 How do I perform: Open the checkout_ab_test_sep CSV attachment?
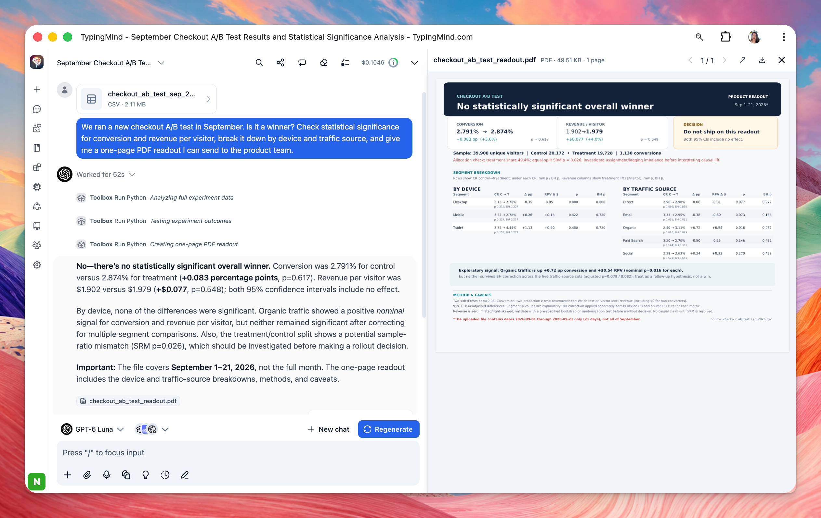(x=147, y=99)
